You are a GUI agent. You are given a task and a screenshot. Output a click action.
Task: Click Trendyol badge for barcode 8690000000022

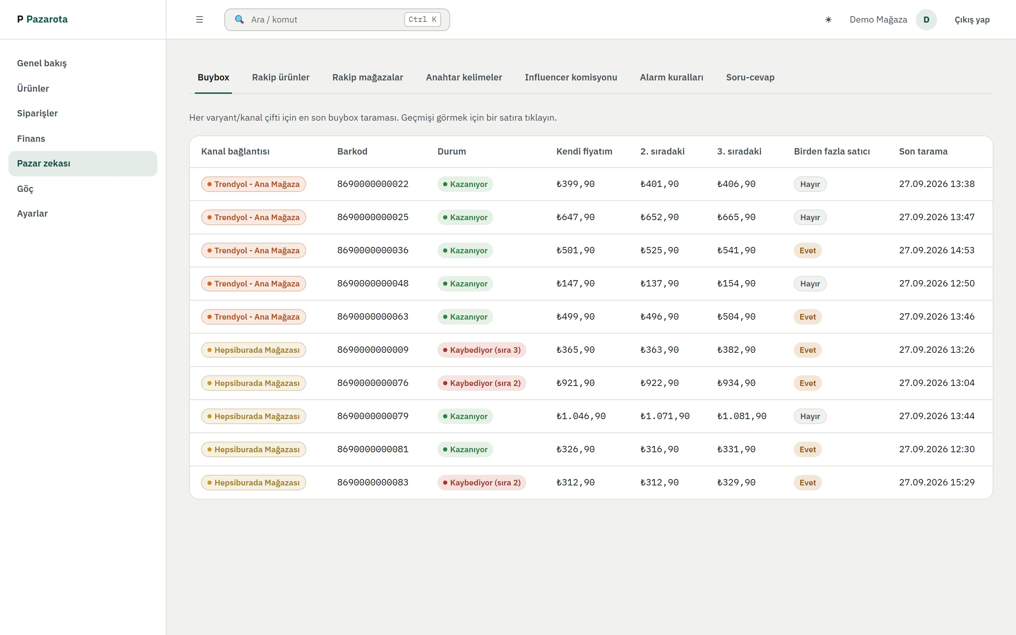coord(253,185)
